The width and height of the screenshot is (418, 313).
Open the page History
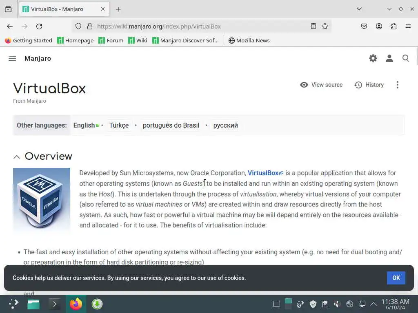[369, 85]
